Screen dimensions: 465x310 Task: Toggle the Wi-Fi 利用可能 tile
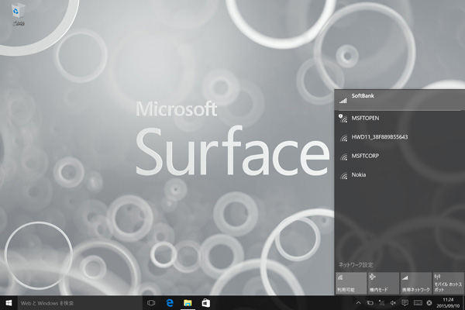351,284
